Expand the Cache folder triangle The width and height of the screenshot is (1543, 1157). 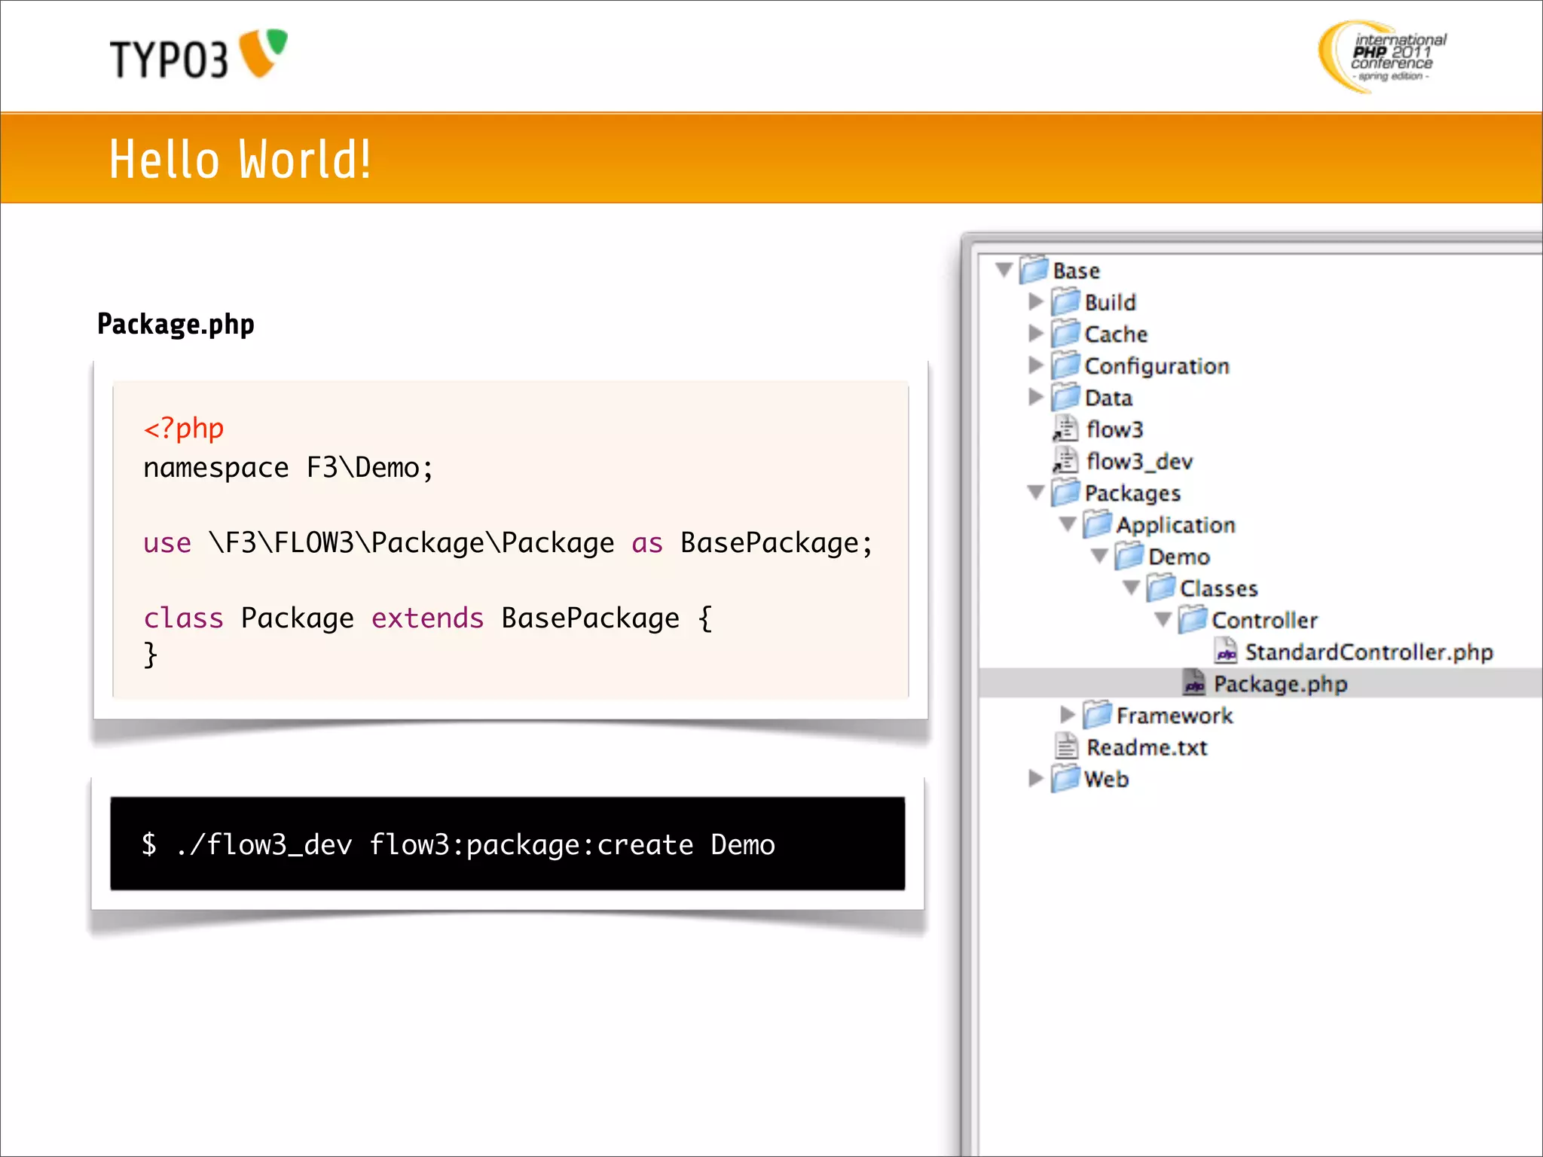[x=1036, y=333]
